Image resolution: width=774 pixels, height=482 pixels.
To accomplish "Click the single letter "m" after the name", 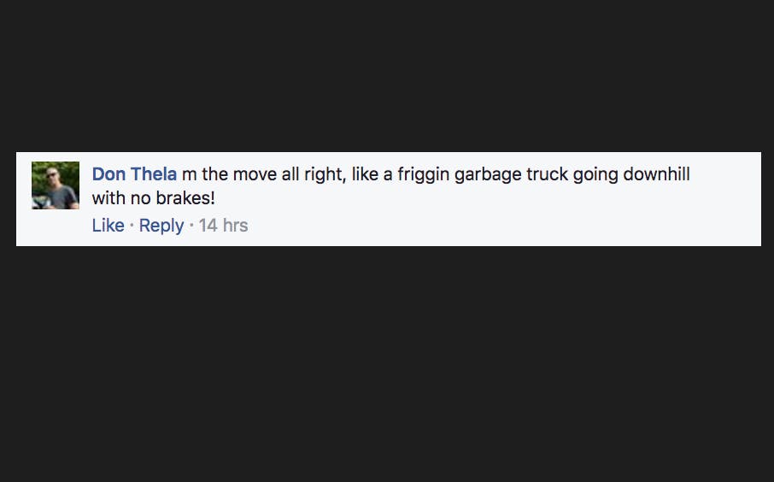I will [190, 174].
